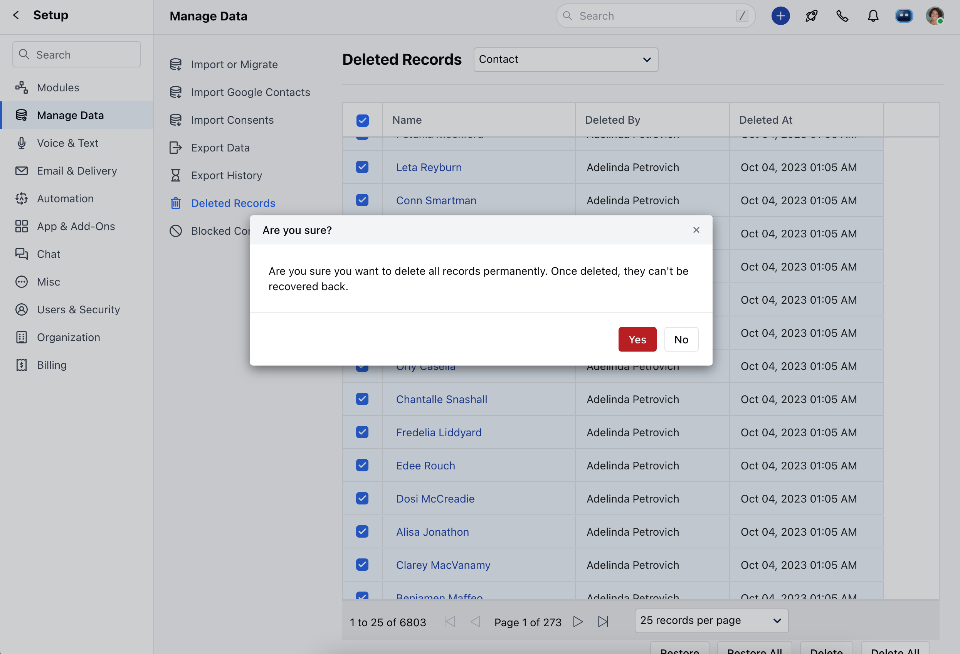
Task: Open the contact Conn Smartman
Action: point(436,200)
